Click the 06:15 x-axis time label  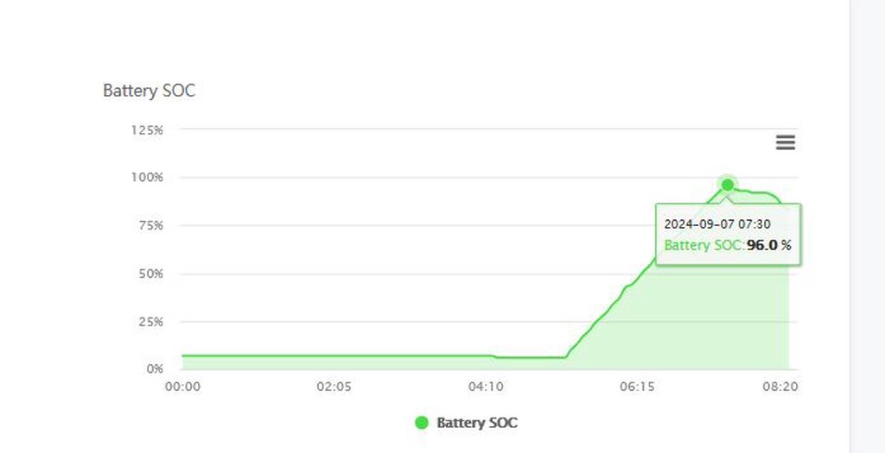click(x=637, y=387)
